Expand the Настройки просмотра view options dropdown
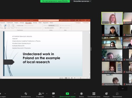The height and width of the screenshot is (98, 132). [82, 1]
